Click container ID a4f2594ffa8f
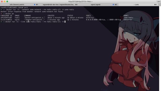This screenshot has width=161, height=91. coord(6,18)
